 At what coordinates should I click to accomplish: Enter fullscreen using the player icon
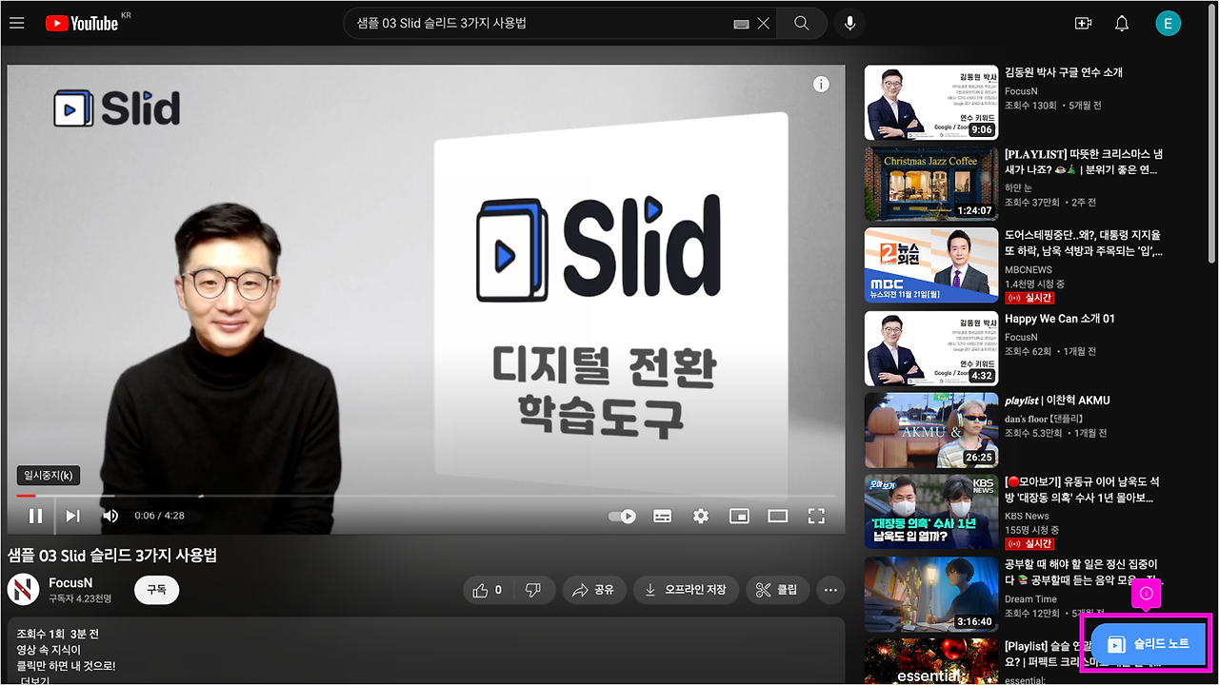(x=816, y=515)
